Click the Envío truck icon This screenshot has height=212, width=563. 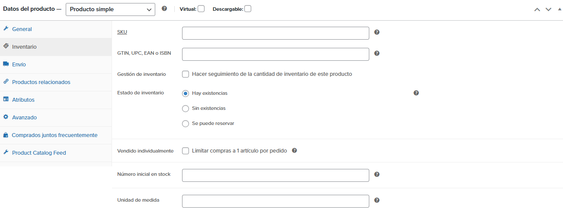tap(6, 64)
